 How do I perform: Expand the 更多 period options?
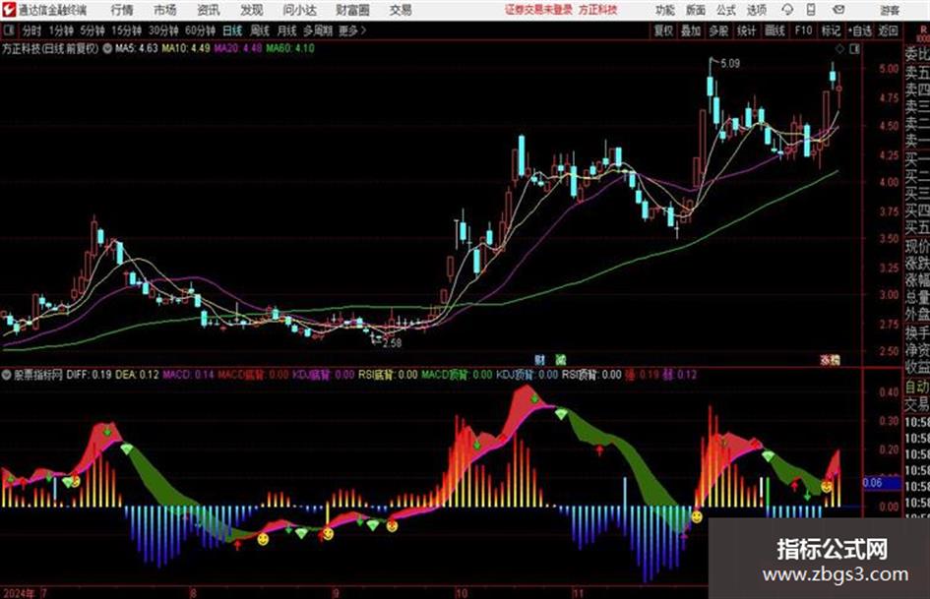tap(352, 30)
